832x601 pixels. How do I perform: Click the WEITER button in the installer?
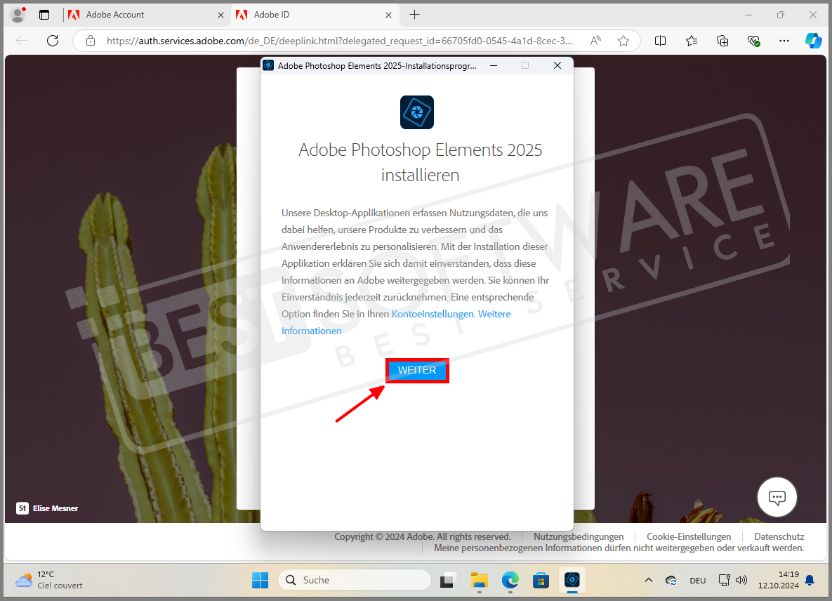(417, 370)
